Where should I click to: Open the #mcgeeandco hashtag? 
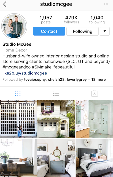[17, 67]
